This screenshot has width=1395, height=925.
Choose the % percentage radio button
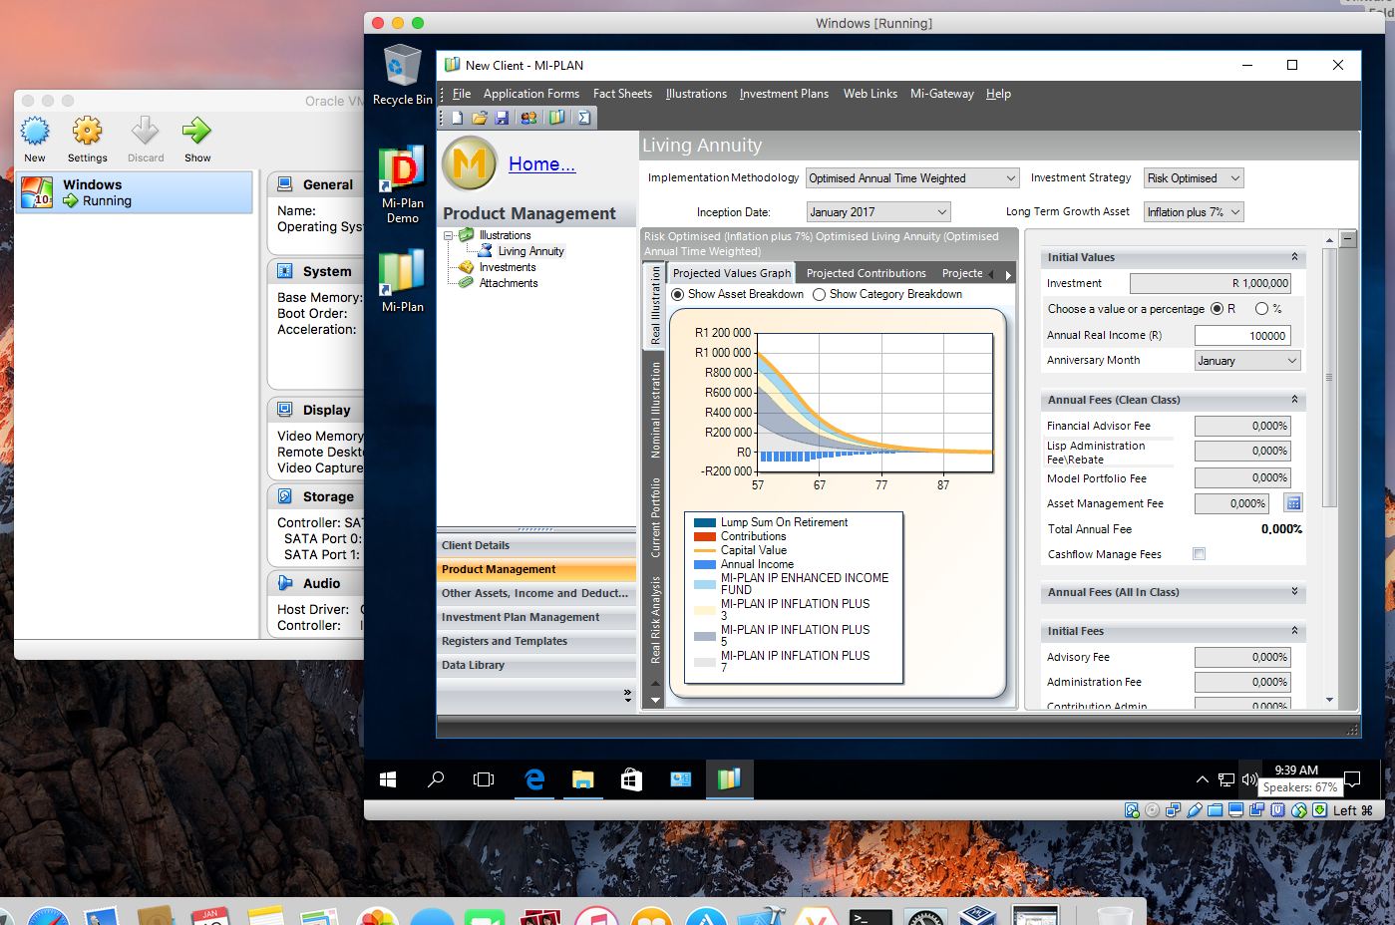[x=1261, y=309]
